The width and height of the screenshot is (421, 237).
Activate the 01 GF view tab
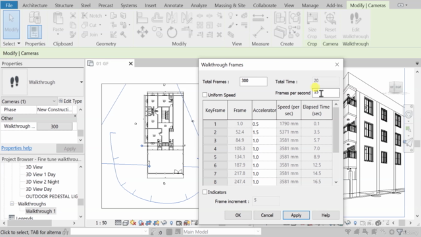[110, 64]
